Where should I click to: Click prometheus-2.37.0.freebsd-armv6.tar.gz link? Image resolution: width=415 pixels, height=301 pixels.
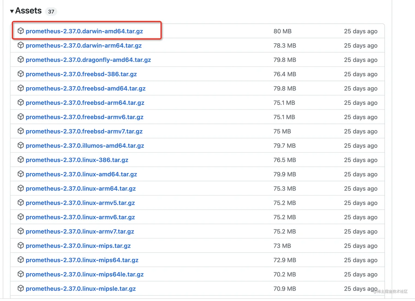[85, 117]
